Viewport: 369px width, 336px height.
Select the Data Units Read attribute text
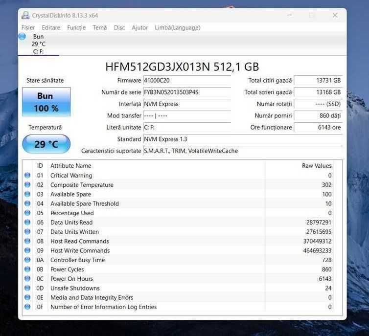click(x=71, y=223)
